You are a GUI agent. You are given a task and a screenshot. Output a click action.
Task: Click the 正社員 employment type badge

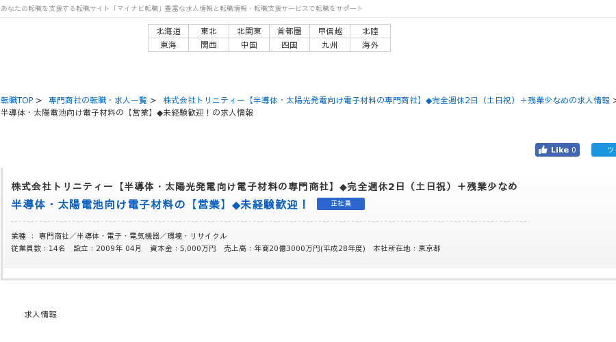tap(341, 204)
